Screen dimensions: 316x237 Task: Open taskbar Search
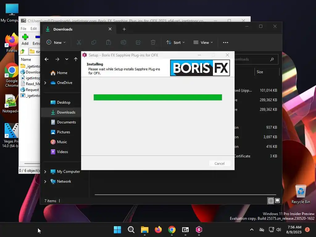click(131, 230)
